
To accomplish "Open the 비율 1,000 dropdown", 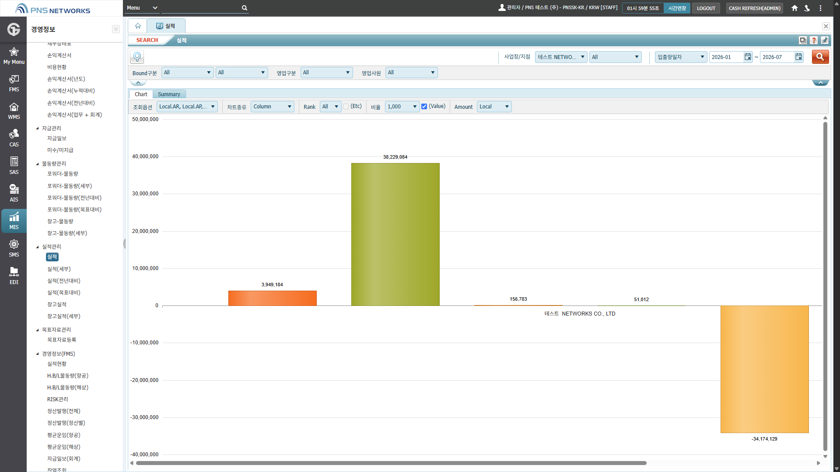I will coord(402,107).
